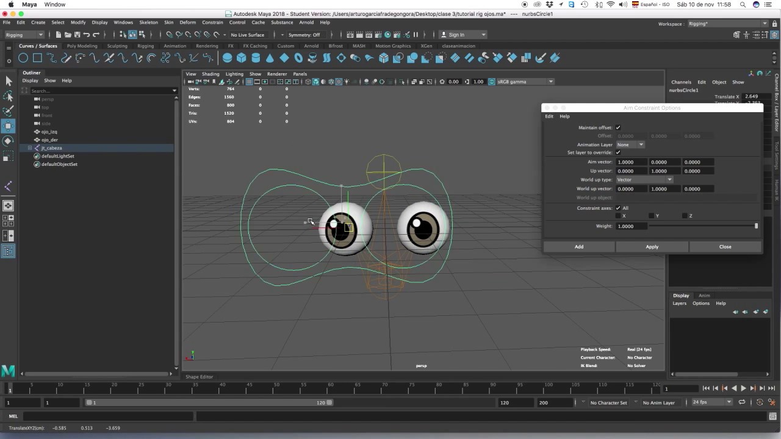Click the Redo arrow icon
Screen dimensions: 781x439
96,35
